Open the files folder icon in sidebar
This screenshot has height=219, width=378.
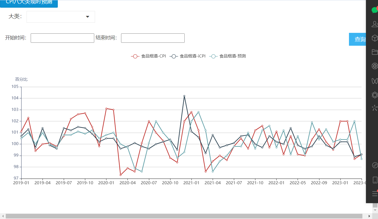click(374, 52)
